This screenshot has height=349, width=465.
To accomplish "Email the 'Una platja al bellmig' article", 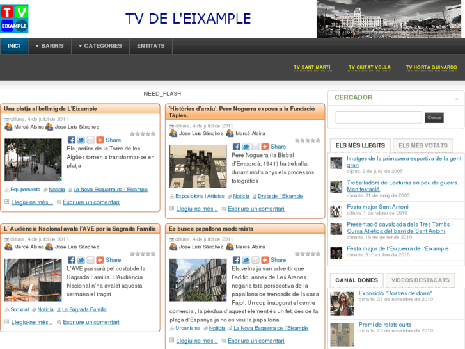I will click(90, 140).
